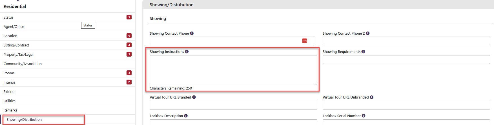
Task: Select Listing/Contract in sidebar
Action: (x=16, y=45)
